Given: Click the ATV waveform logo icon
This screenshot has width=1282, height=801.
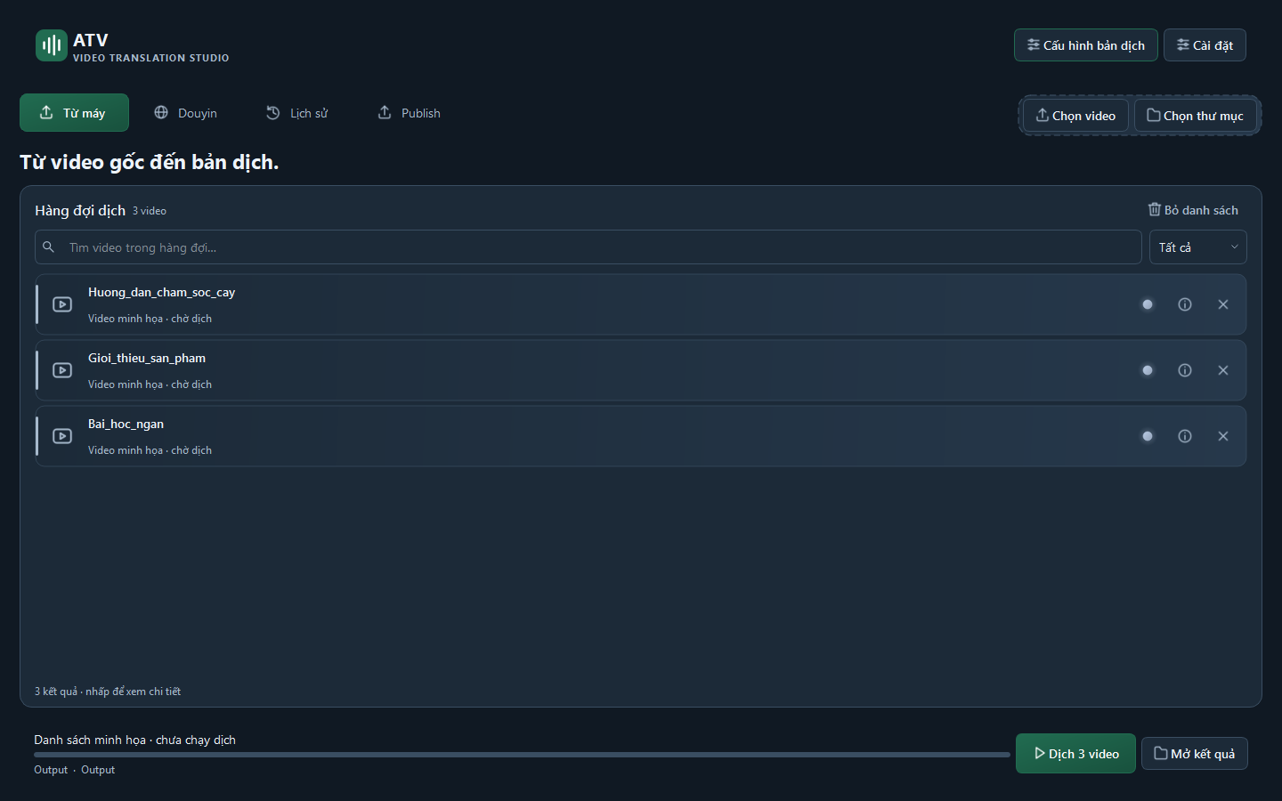Looking at the screenshot, I should 52,45.
